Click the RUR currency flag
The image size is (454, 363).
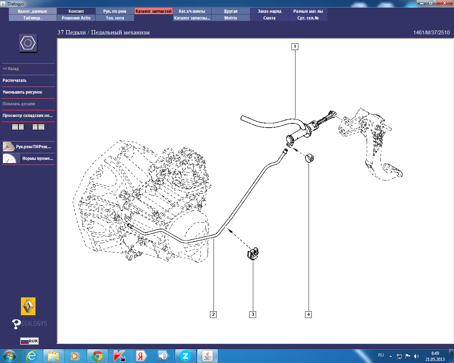[x=29, y=341]
